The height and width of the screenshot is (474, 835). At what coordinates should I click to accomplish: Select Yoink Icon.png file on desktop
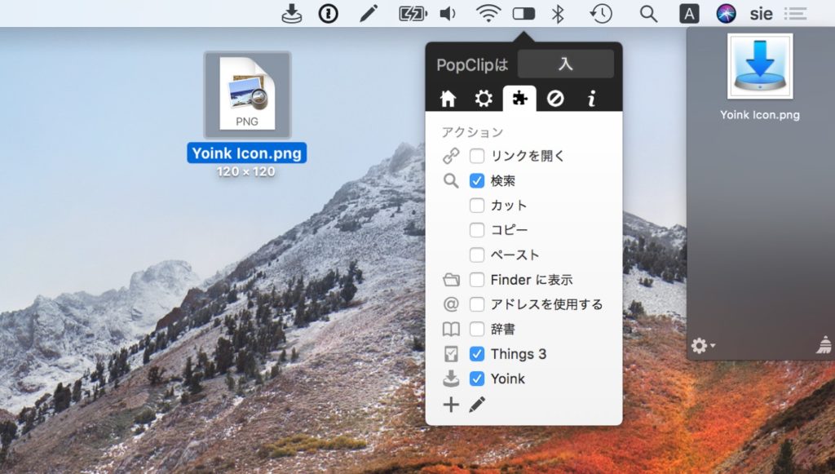(247, 95)
